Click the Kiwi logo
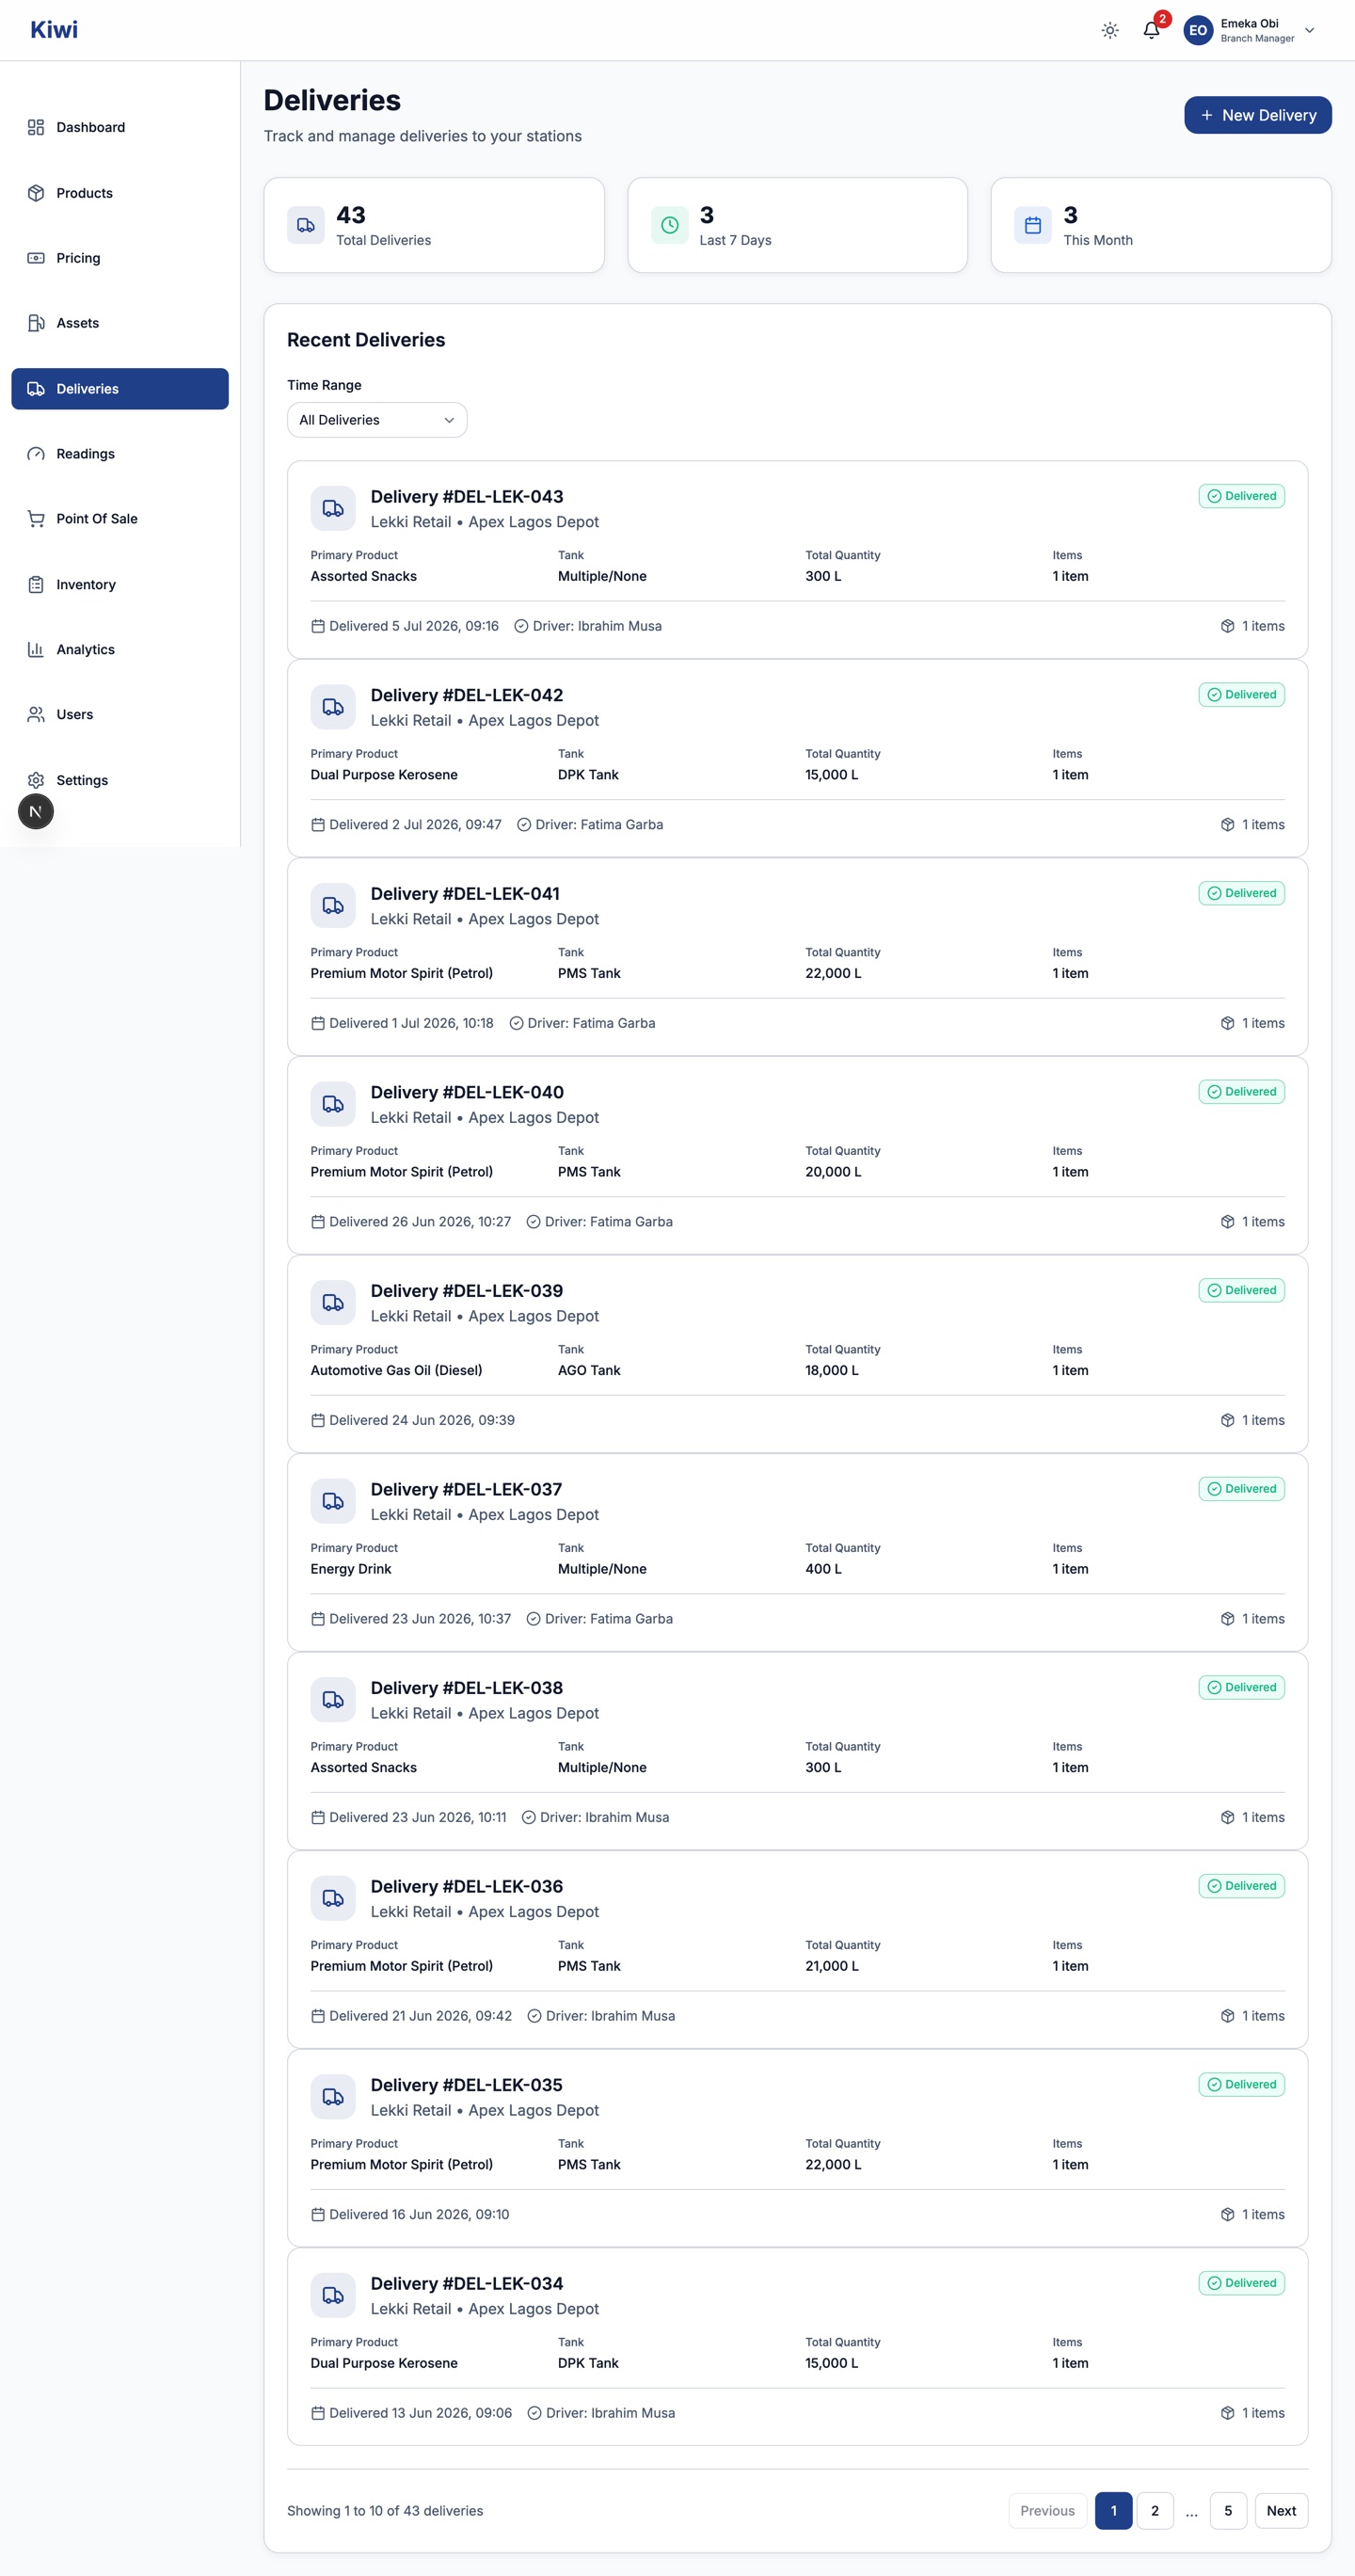Screen dimensions: 1355x2576 click(x=54, y=30)
